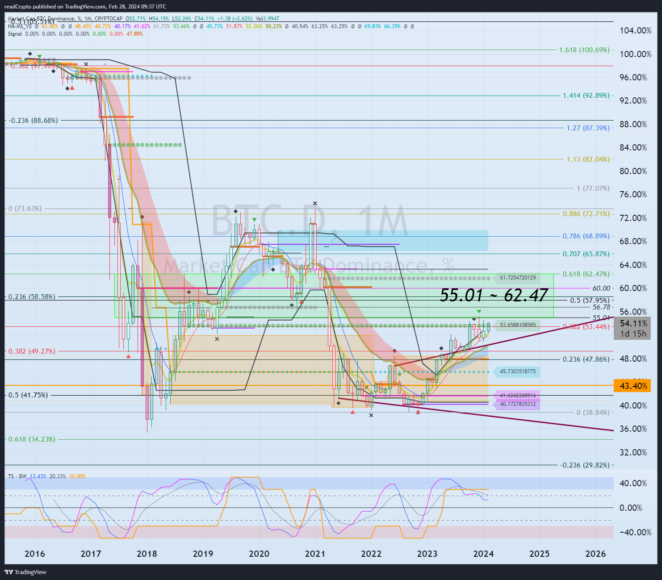Click the 0.00% oscillator axis label

[x=631, y=508]
